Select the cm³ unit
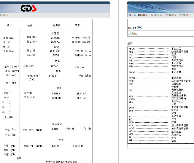This screenshot has width=194, height=163. point(7,98)
